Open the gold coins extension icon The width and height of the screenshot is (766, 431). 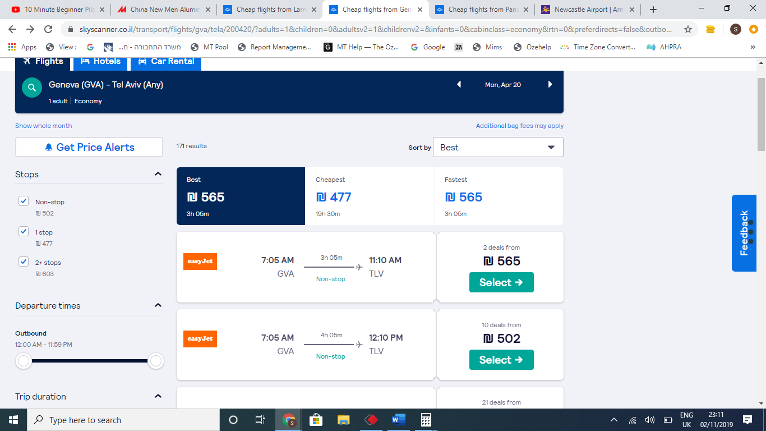click(x=710, y=29)
